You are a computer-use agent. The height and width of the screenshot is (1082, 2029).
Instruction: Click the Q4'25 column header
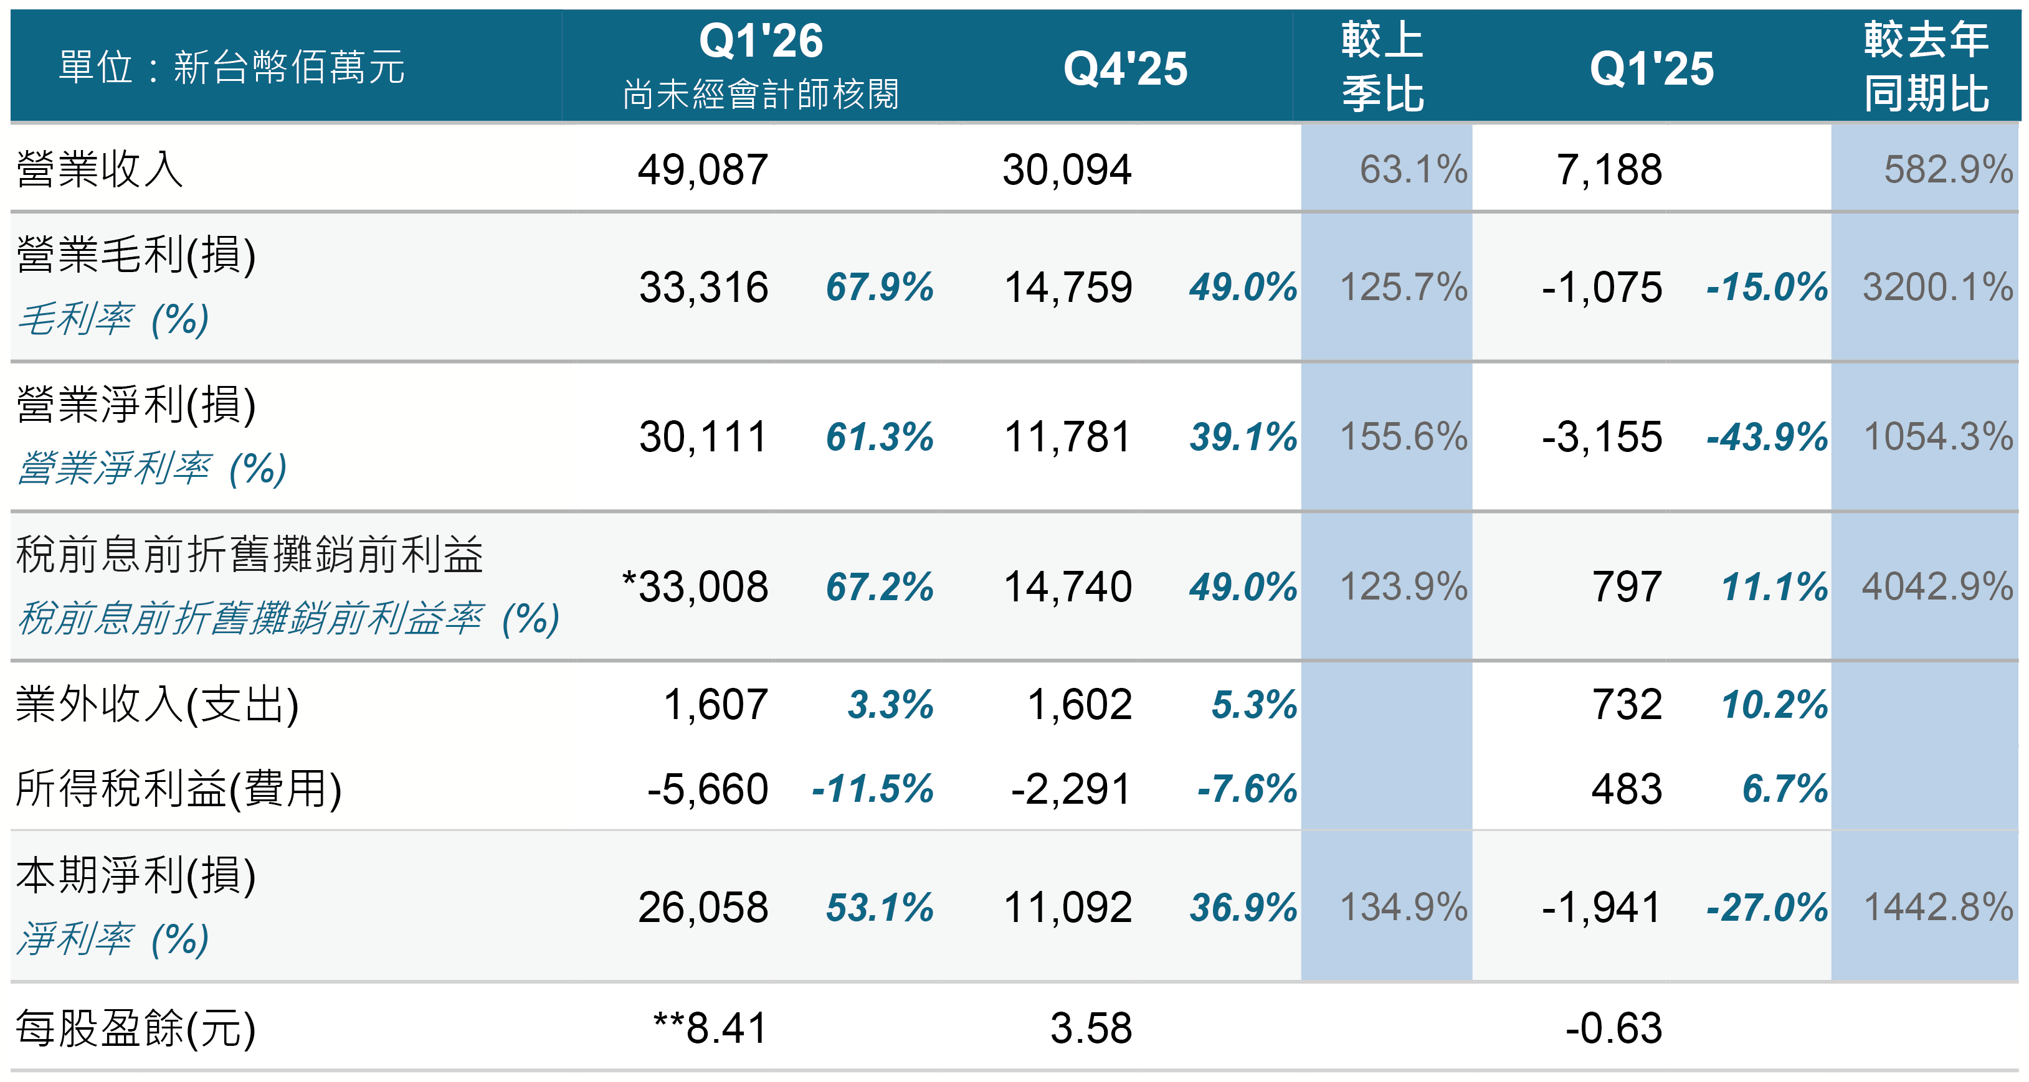(x=1125, y=68)
